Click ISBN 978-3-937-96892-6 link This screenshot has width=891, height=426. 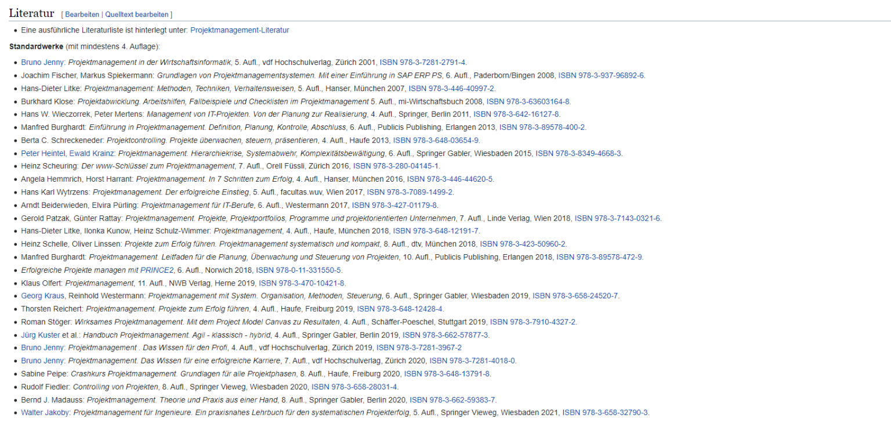601,75
